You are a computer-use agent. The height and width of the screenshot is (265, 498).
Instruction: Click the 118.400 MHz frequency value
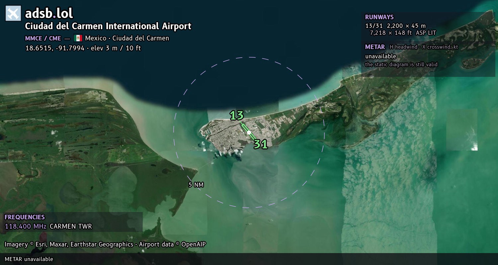26,227
